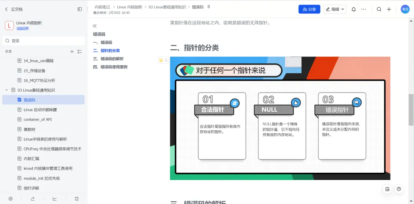
Task: Open the statistics chart icon at sidebar bottom
Action: [x=55, y=199]
